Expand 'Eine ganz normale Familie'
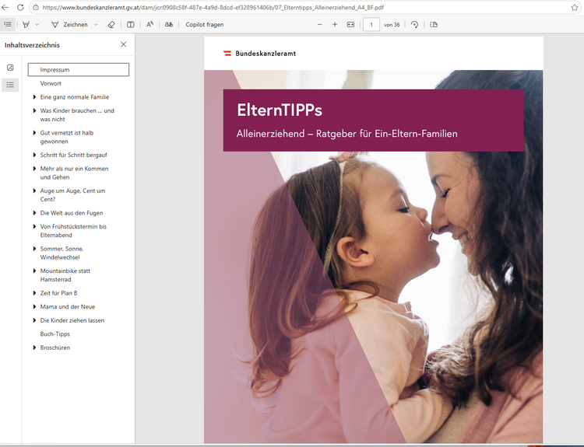The width and height of the screenshot is (584, 447). [x=34, y=97]
